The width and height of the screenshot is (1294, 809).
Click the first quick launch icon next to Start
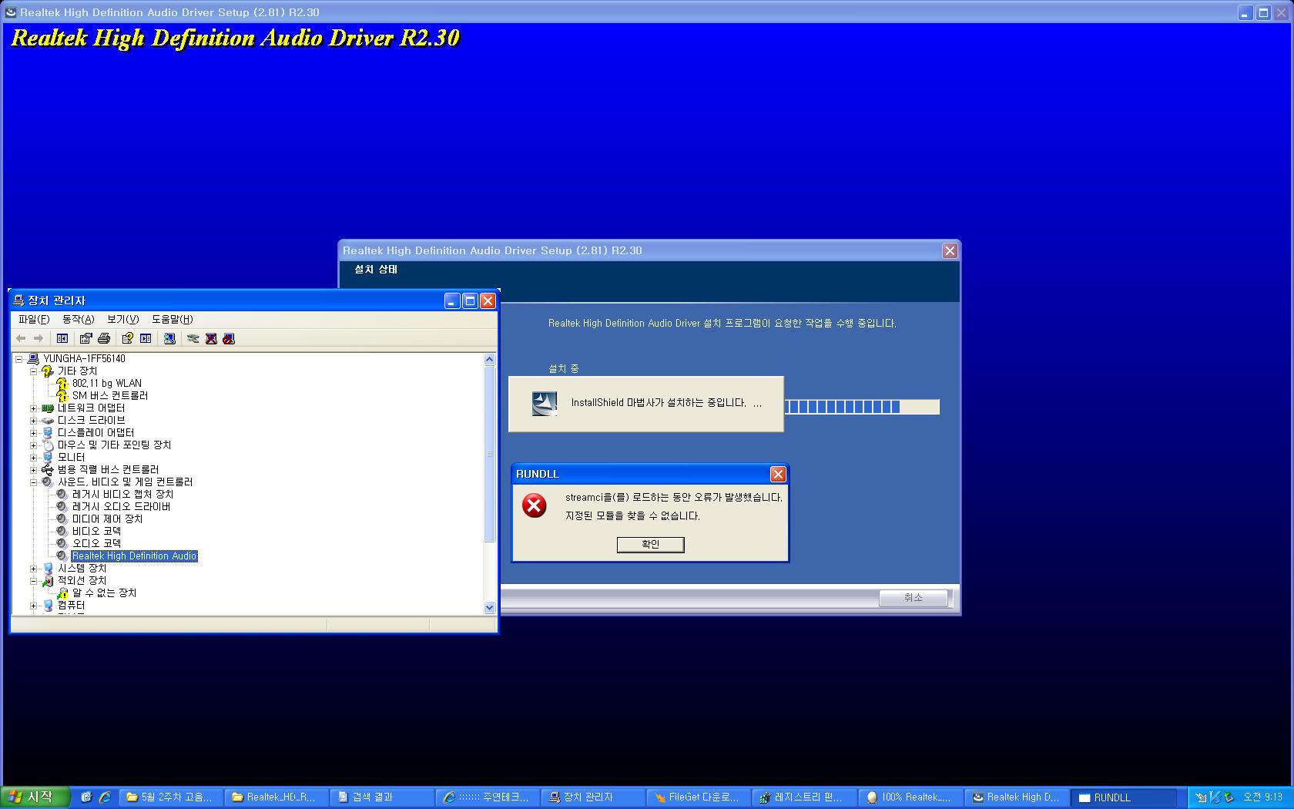[x=86, y=797]
